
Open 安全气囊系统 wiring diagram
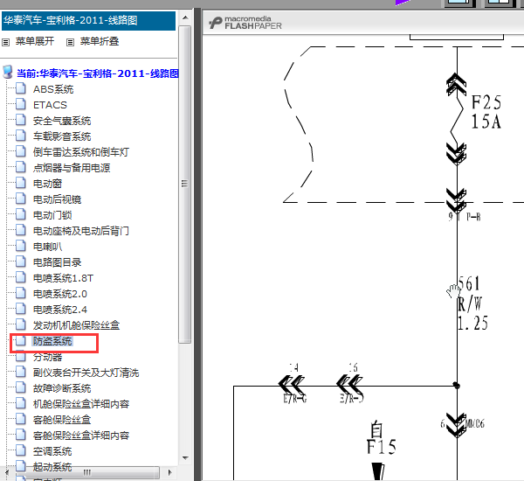coord(62,121)
